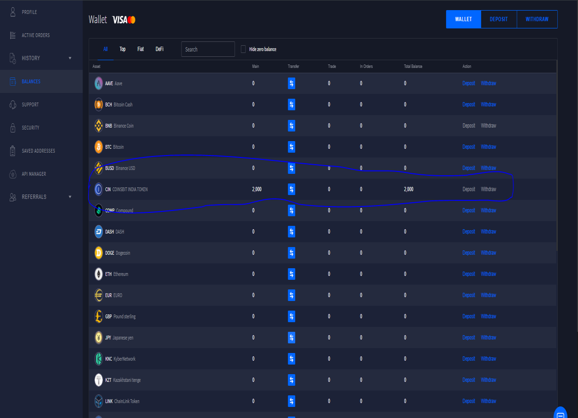Click the CIN total balance 2,000
The width and height of the screenshot is (578, 418).
(x=408, y=189)
